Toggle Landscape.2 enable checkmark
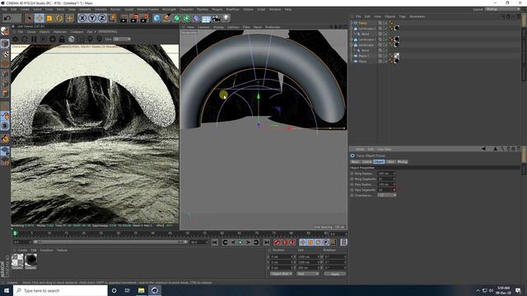527x296 pixels. 385,29
